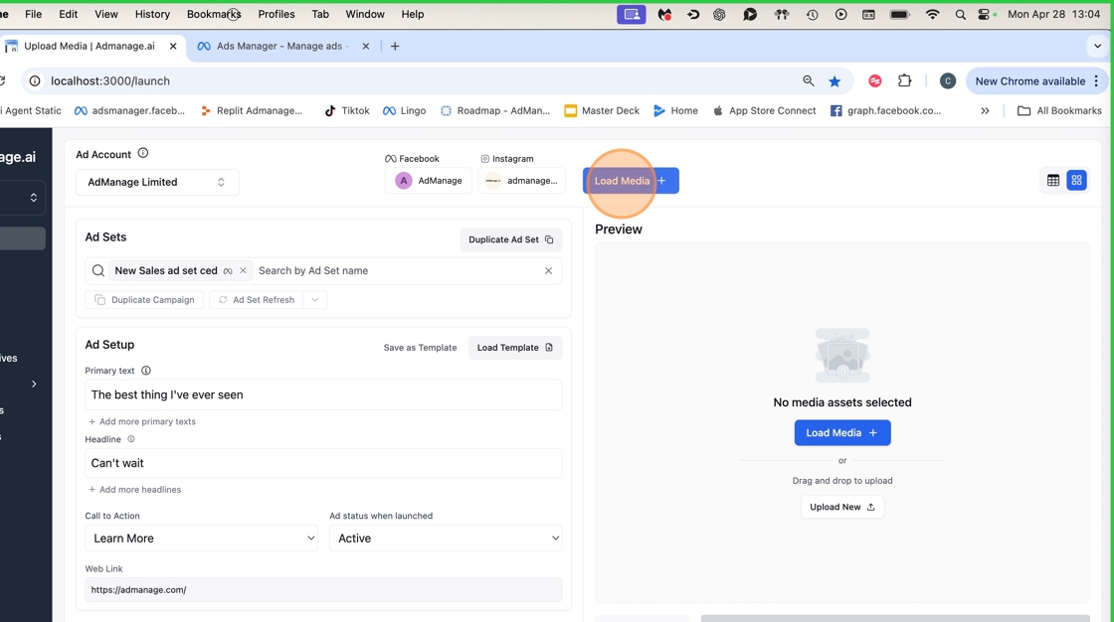Select AdManage Facebook page chip
The image size is (1114, 622).
click(429, 181)
